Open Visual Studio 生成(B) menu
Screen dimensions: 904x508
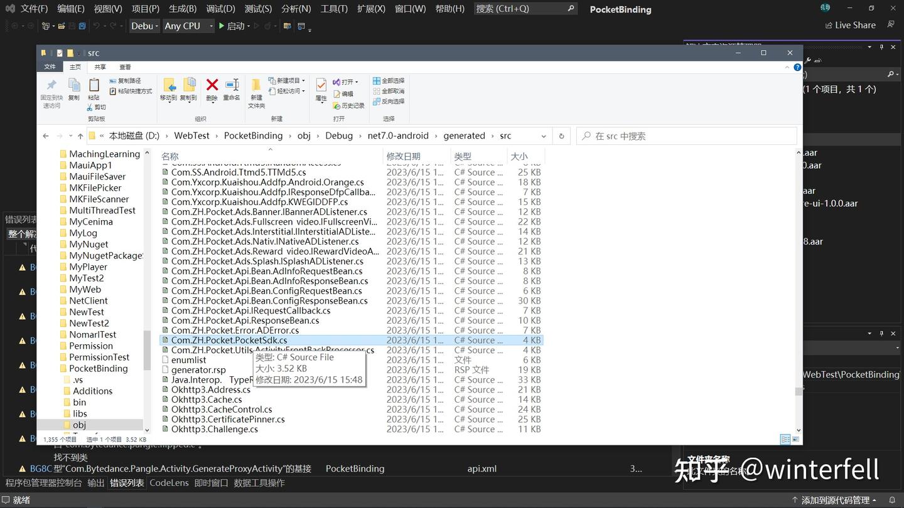pyautogui.click(x=183, y=9)
